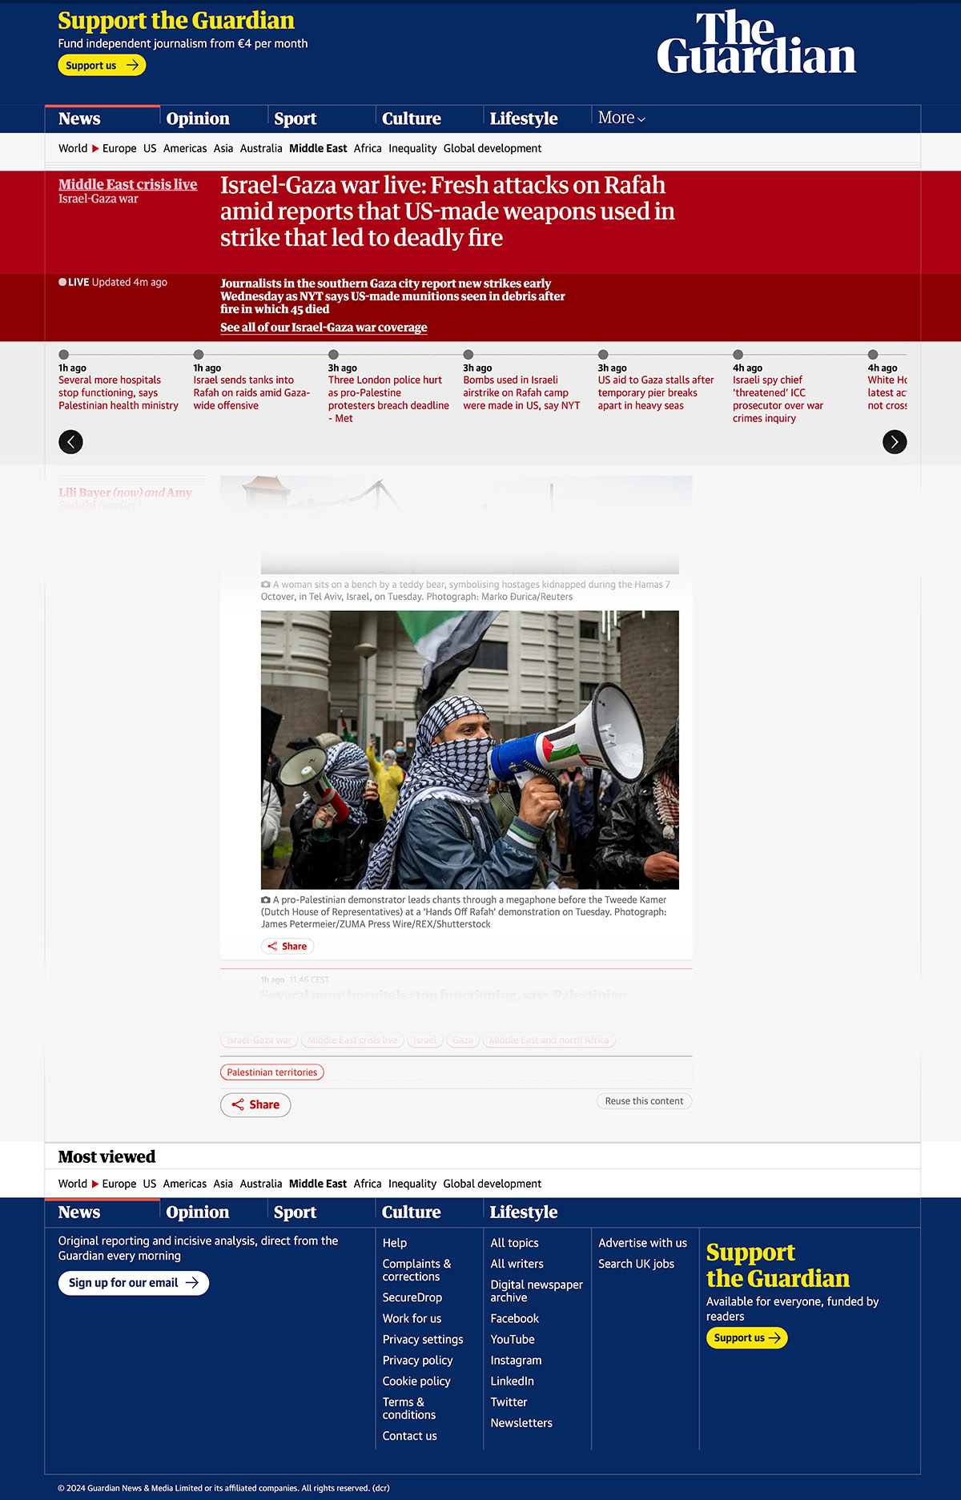Screen dimensions: 961x1500
Task: Open Help link in footer
Action: (x=395, y=1243)
